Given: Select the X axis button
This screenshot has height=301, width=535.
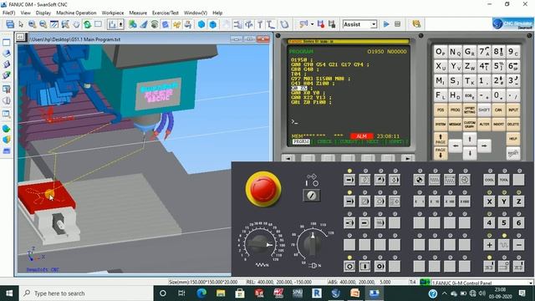Looking at the screenshot, I should tap(489, 202).
